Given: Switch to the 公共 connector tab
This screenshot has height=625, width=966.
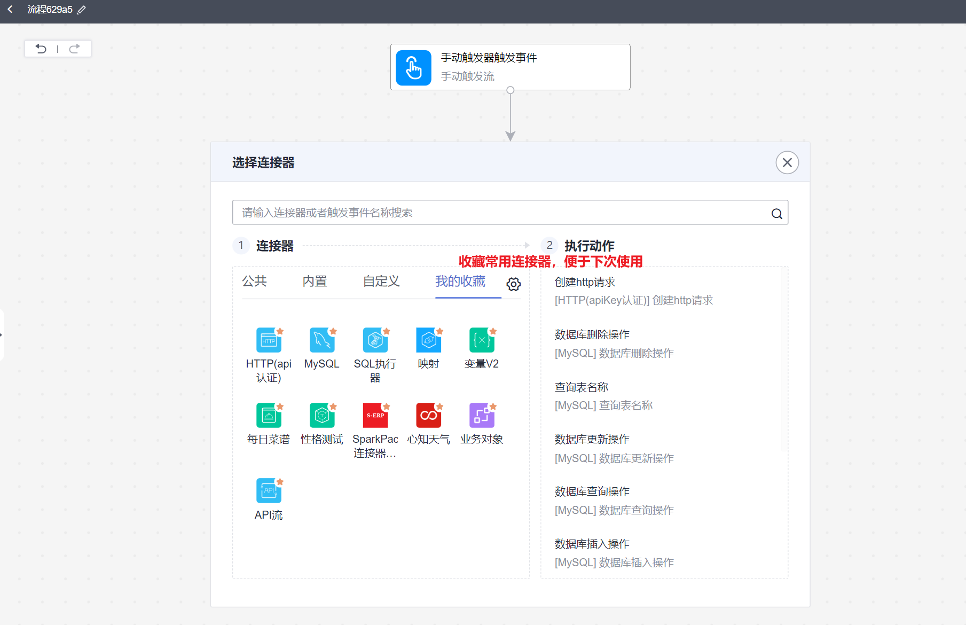Looking at the screenshot, I should click(x=255, y=282).
